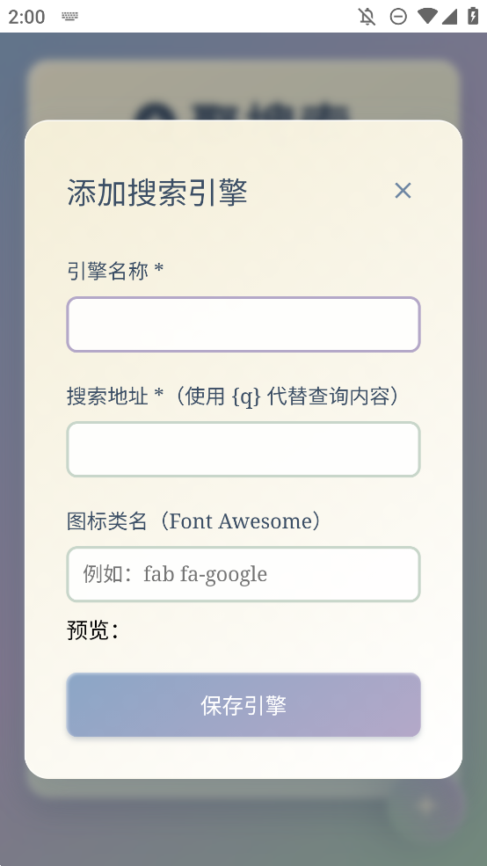Viewport: 487px width, 866px height.
Task: Tap the 引擎名称 * label
Action: click(115, 271)
